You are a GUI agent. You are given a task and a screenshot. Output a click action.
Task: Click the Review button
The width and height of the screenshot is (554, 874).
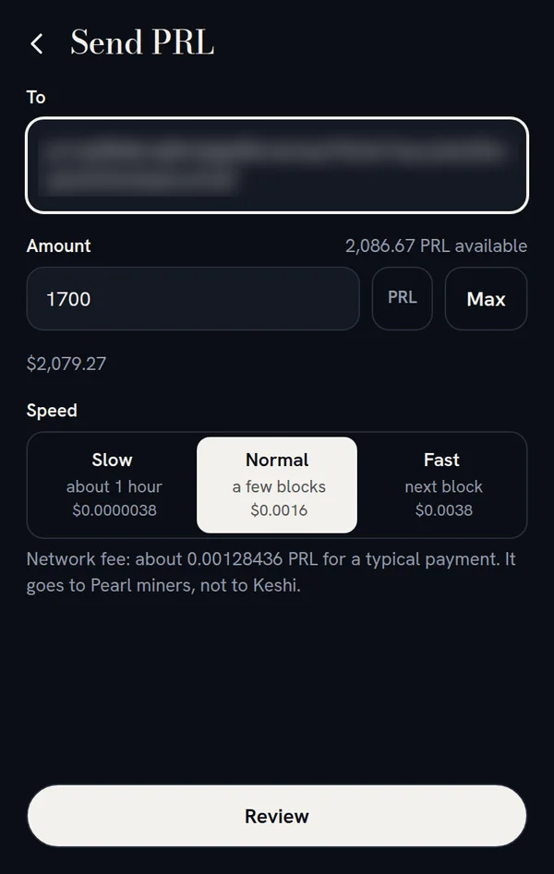click(277, 816)
